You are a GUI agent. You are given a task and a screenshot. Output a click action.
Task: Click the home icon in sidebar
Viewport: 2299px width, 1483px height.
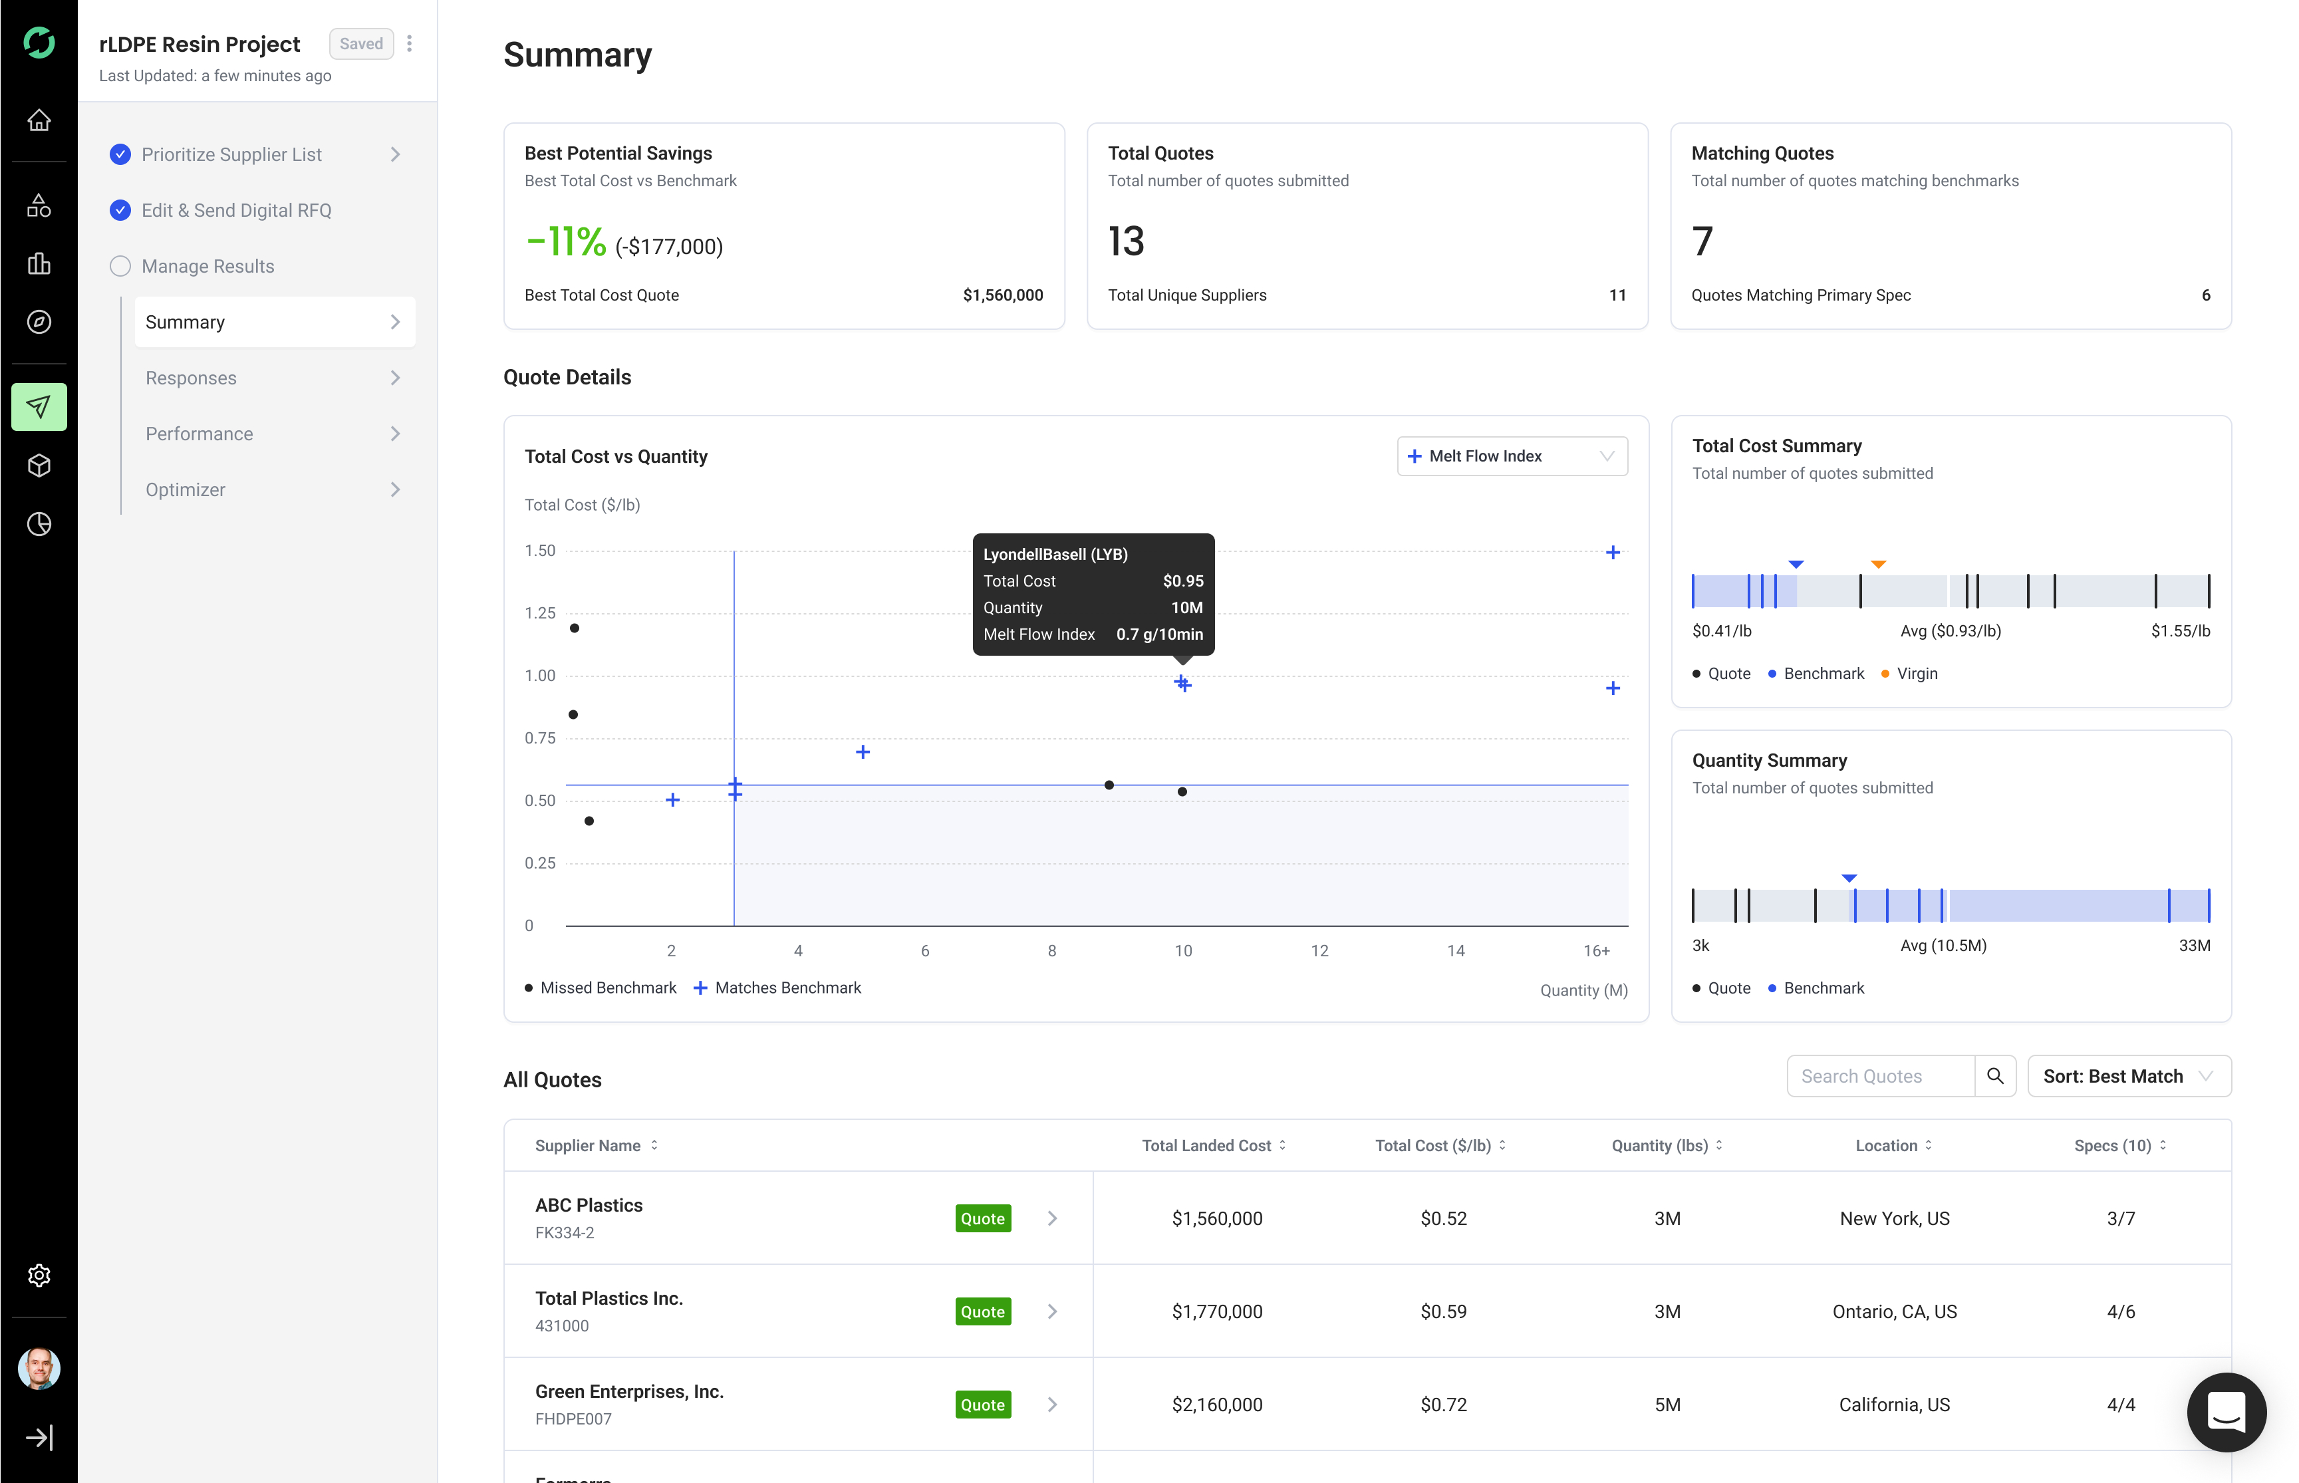pos(39,120)
